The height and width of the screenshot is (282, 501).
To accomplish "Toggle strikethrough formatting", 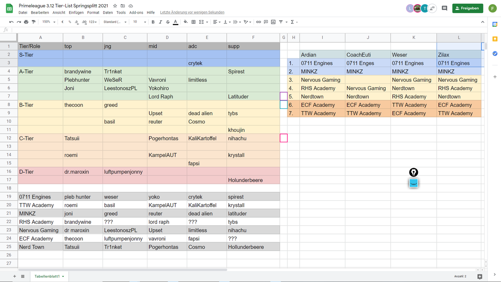I will (167, 22).
